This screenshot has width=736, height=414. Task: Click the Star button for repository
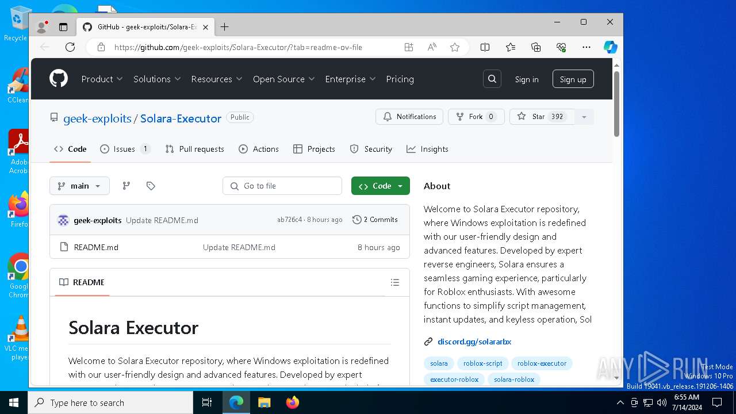click(x=541, y=117)
